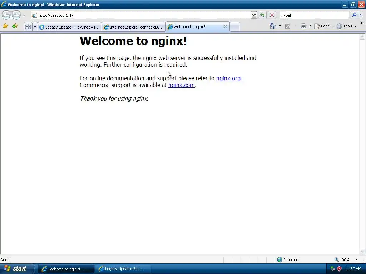Image resolution: width=366 pixels, height=274 pixels.
Task: Click the red security shield tray icon
Action: point(340,269)
